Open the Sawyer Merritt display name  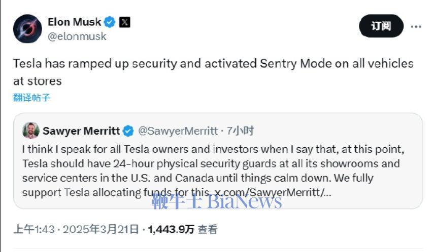81,131
